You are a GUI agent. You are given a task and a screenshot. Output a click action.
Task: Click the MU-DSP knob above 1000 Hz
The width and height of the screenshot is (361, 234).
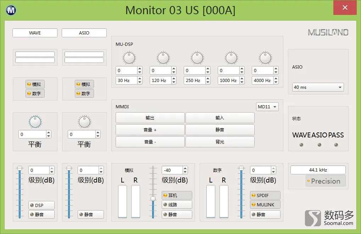[231, 58]
